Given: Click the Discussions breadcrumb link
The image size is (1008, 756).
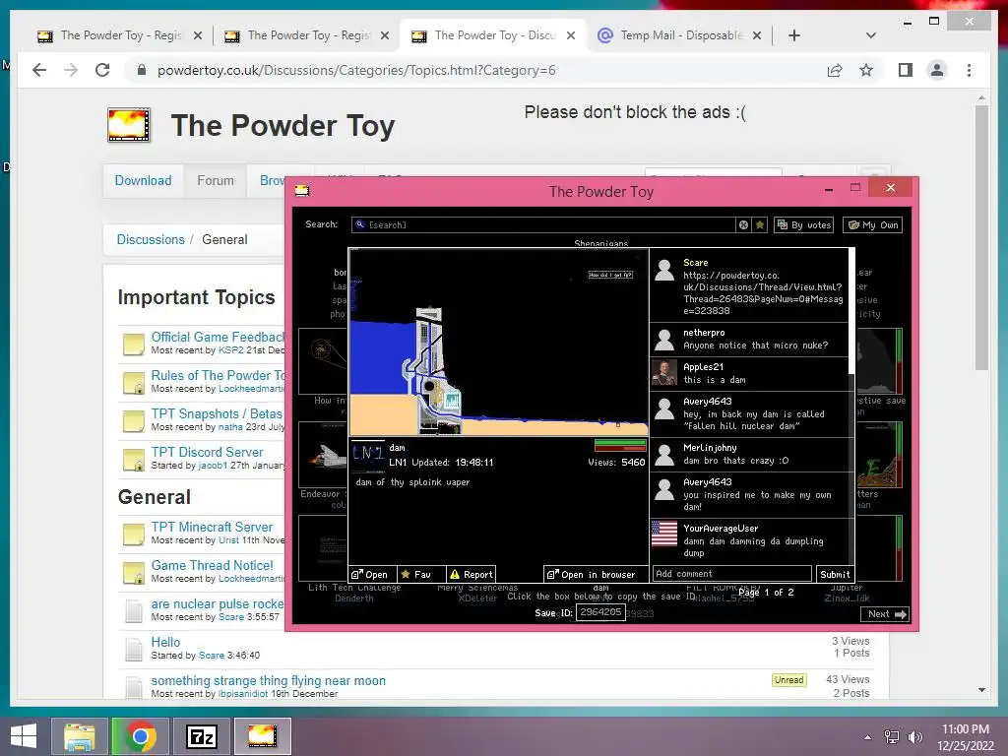Looking at the screenshot, I should pos(151,240).
